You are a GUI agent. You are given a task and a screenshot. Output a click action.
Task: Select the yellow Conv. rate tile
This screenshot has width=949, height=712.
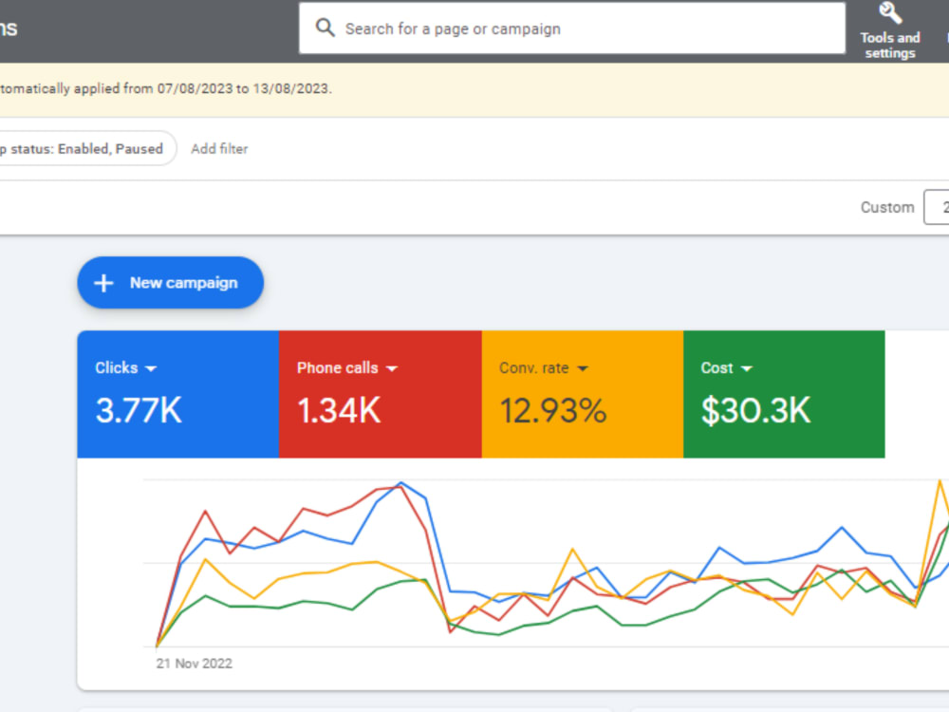click(x=583, y=394)
